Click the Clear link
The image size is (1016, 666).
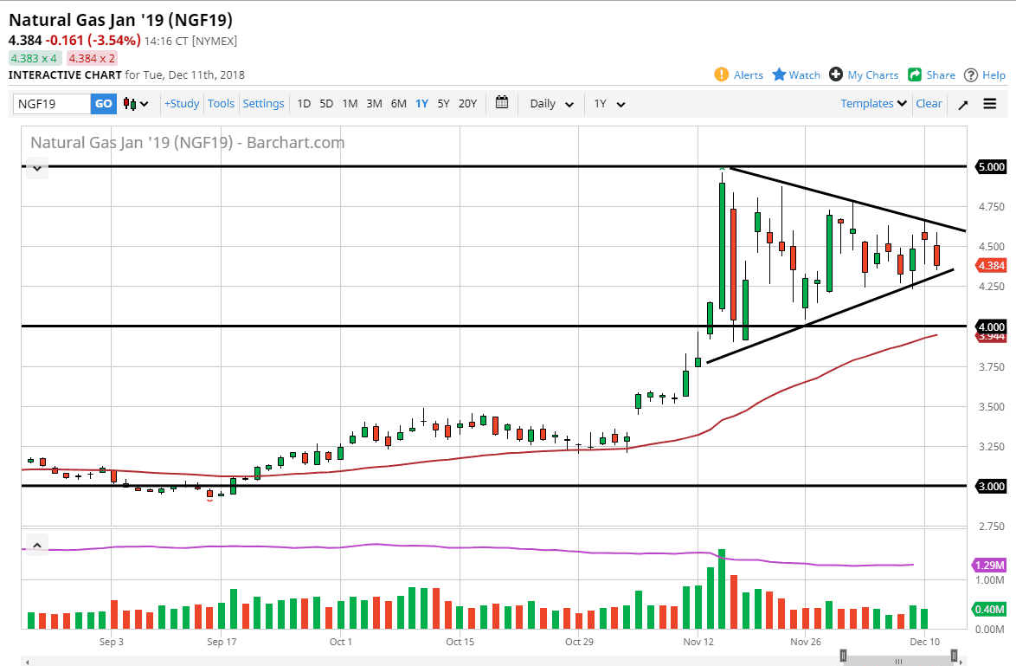click(929, 104)
